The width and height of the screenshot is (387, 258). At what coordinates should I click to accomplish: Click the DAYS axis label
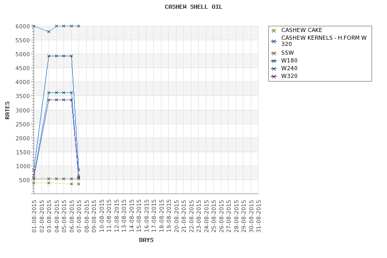[146, 240]
